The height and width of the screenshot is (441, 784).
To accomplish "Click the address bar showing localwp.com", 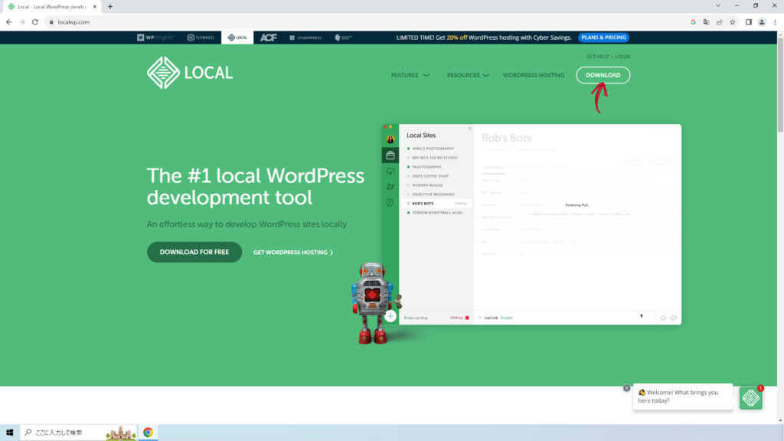I will click(x=367, y=22).
